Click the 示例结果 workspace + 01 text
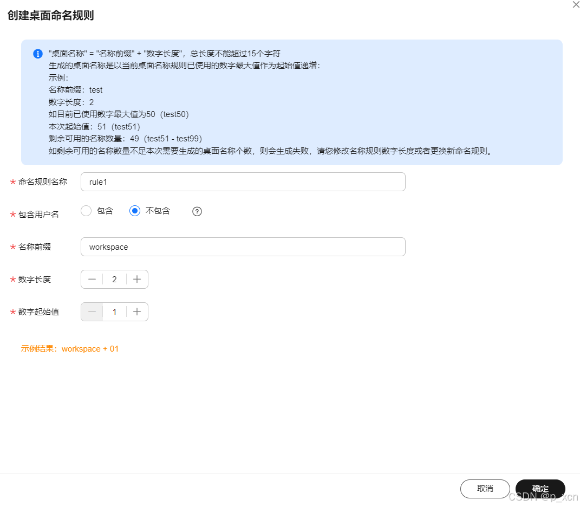 [70, 349]
